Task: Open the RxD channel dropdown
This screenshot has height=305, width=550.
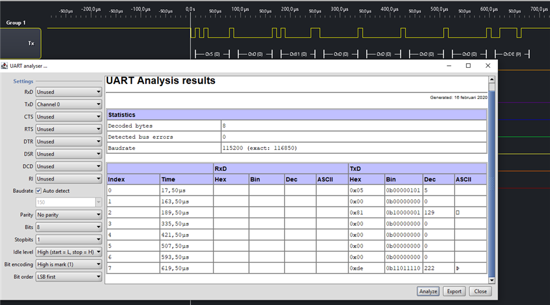Action: pyautogui.click(x=69, y=92)
